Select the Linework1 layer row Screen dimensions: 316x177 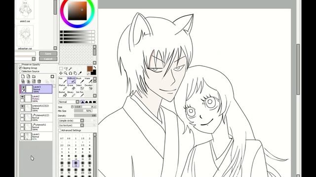(x=36, y=127)
